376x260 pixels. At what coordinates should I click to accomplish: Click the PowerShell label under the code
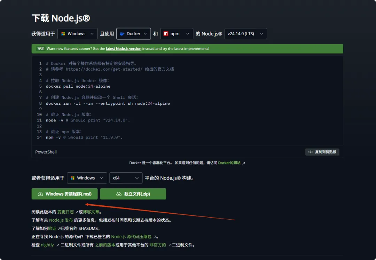click(x=46, y=152)
